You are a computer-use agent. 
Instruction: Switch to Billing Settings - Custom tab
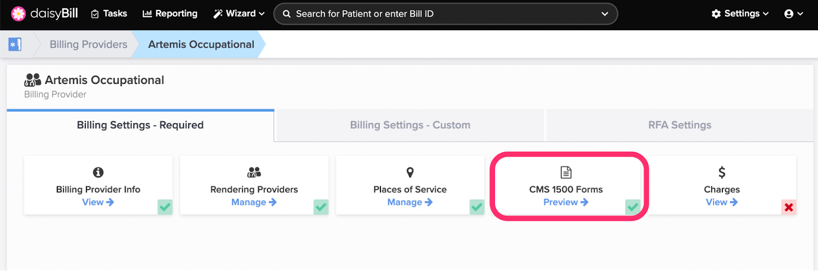coord(410,125)
